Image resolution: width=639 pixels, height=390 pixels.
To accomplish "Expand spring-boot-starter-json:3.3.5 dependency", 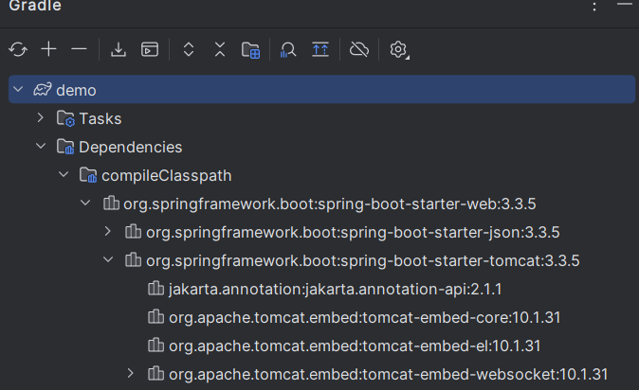I will [x=107, y=231].
